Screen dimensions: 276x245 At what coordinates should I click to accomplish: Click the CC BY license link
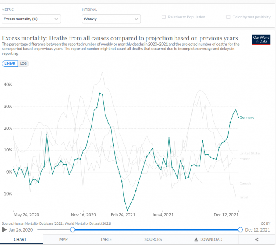[x=265, y=223]
